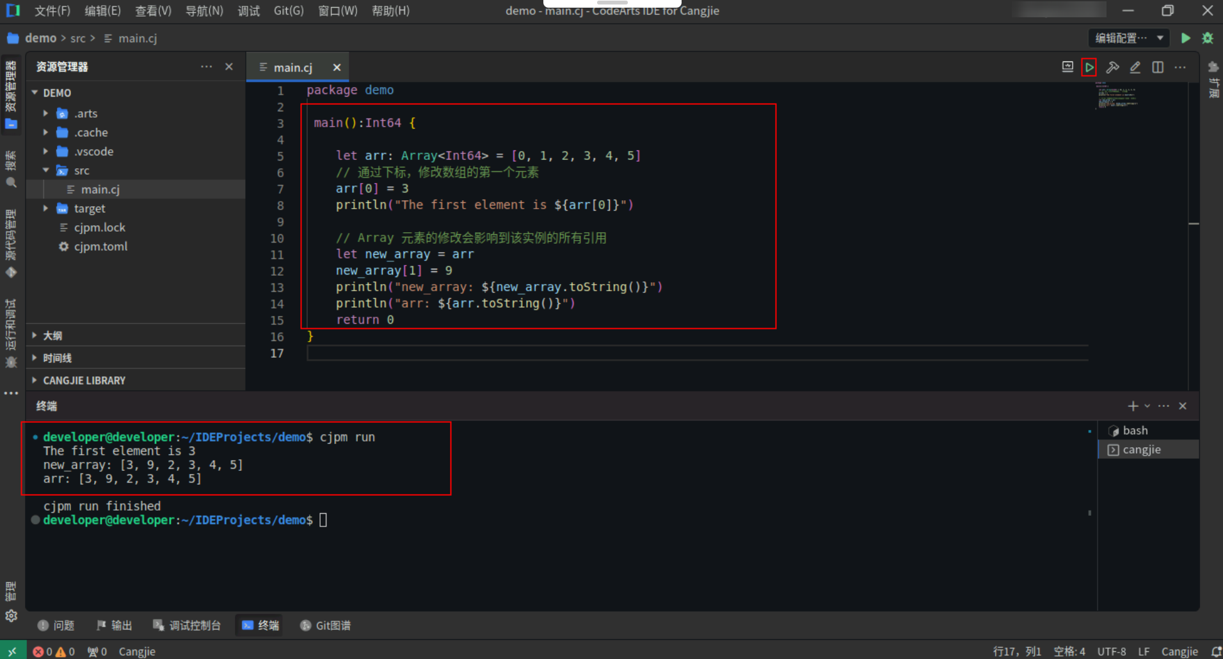This screenshot has height=659, width=1223.
Task: Open the right sidebar top panel icon
Action: 1213,67
